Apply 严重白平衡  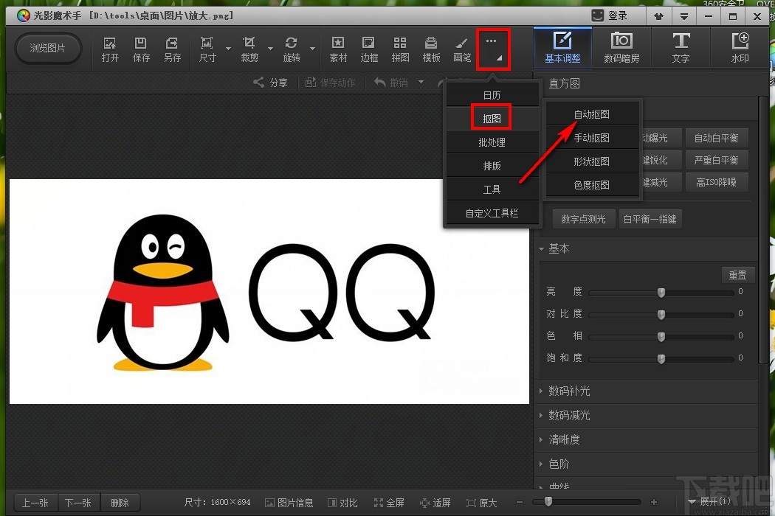coord(716,160)
